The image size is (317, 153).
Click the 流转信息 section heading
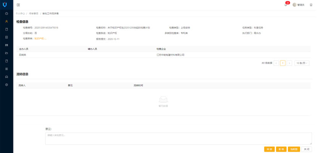[x=22, y=74]
